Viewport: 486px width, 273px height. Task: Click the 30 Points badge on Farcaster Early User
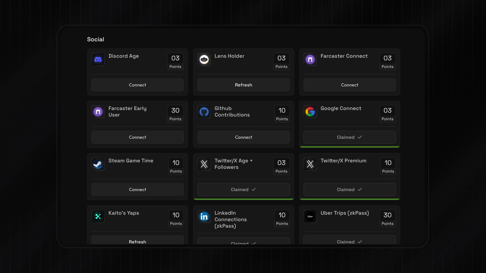coord(175,114)
